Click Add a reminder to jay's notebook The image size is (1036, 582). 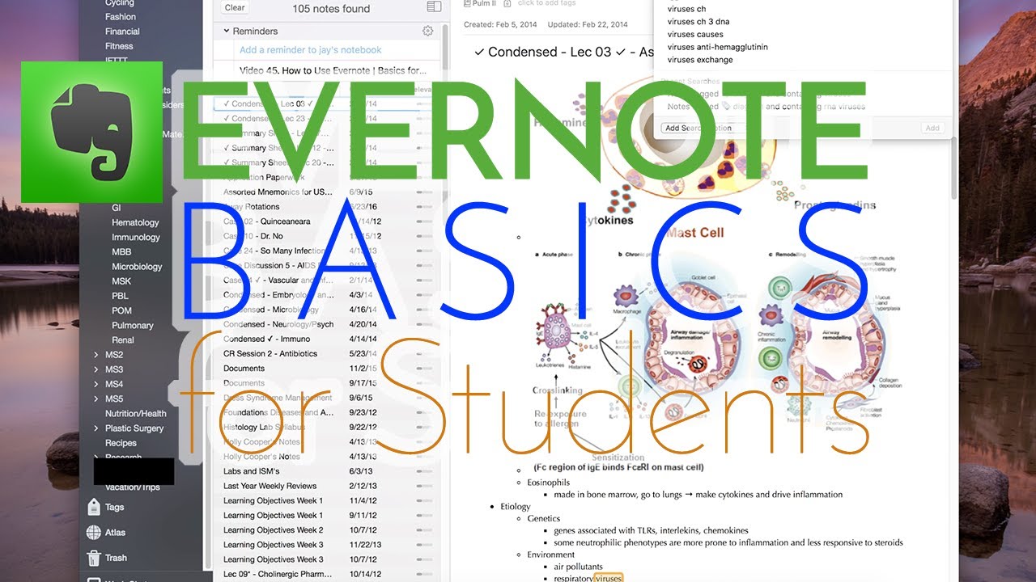click(311, 50)
